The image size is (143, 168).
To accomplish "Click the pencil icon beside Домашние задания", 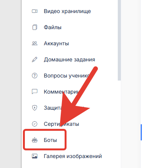I will point(34,59).
